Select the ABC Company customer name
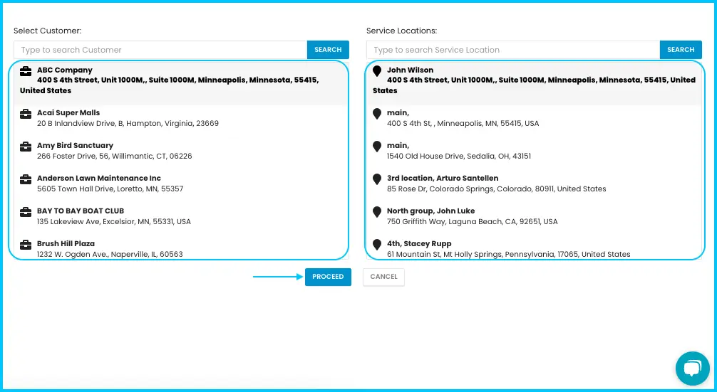The height and width of the screenshot is (392, 717). point(64,70)
